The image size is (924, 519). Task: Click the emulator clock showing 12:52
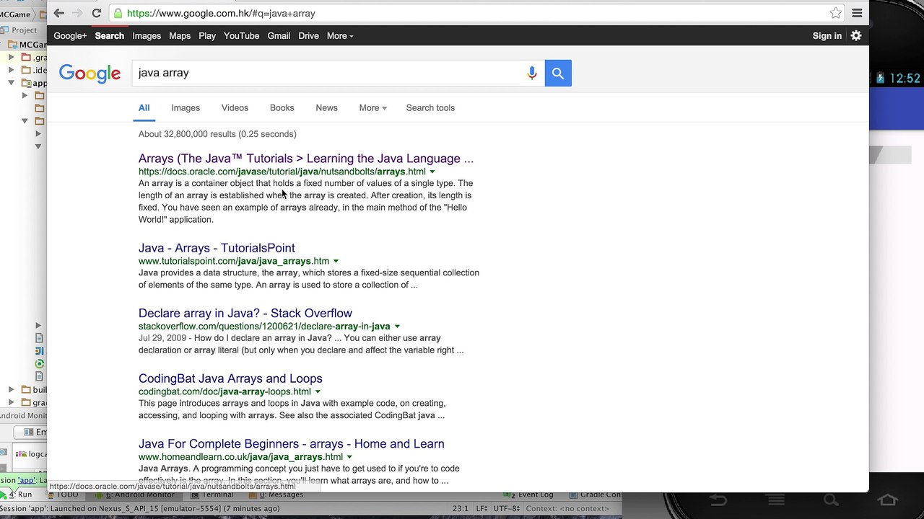click(905, 79)
